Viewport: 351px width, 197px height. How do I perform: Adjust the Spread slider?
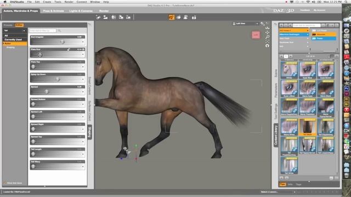click(x=57, y=91)
